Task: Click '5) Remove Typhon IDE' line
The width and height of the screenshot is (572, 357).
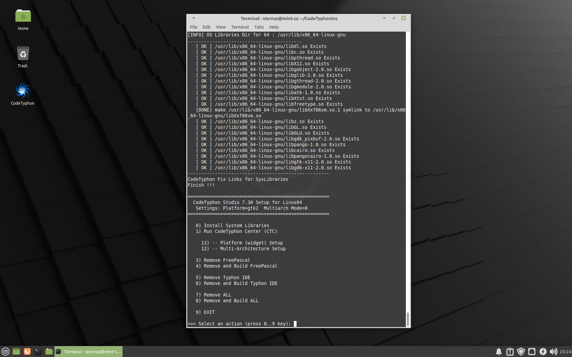Action: pyautogui.click(x=223, y=277)
